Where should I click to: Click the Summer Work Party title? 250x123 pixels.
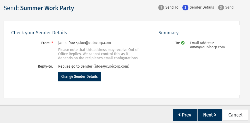pyautogui.click(x=47, y=8)
